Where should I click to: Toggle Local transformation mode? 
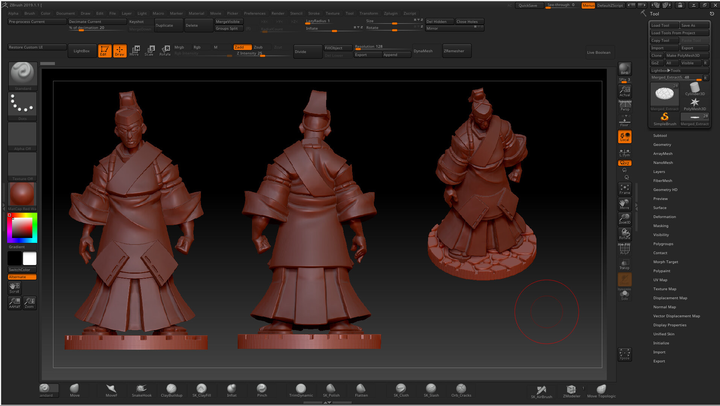click(624, 136)
